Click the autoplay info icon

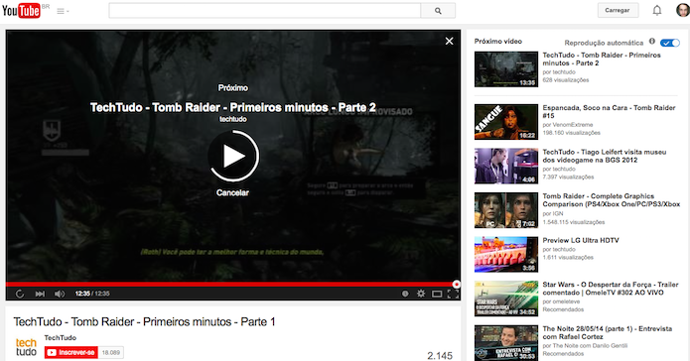click(x=652, y=42)
